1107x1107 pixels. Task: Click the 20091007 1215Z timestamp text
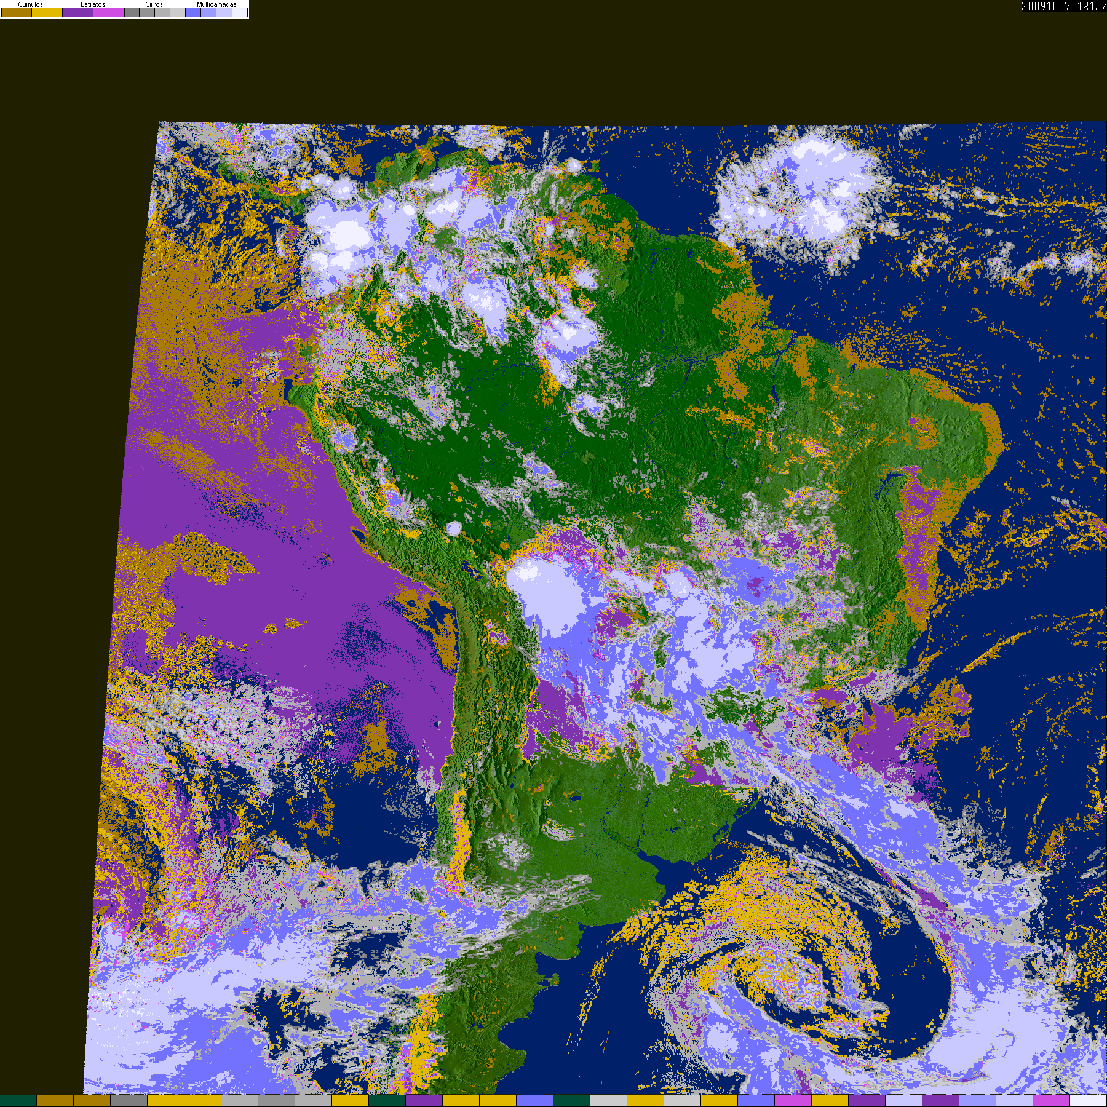coord(1063,7)
